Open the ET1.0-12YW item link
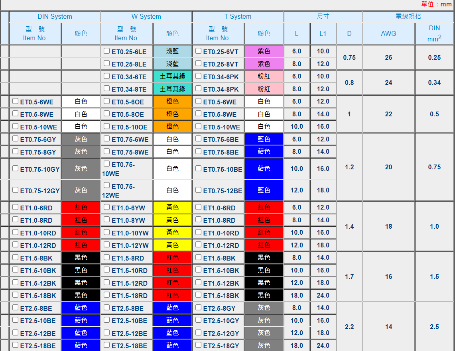455x351 pixels. pyautogui.click(x=130, y=245)
